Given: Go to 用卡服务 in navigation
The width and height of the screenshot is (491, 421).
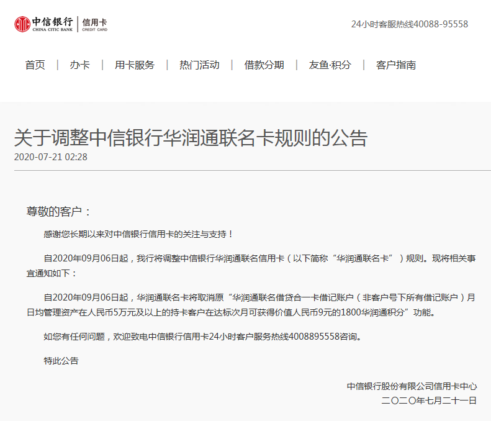Looking at the screenshot, I should (x=135, y=65).
